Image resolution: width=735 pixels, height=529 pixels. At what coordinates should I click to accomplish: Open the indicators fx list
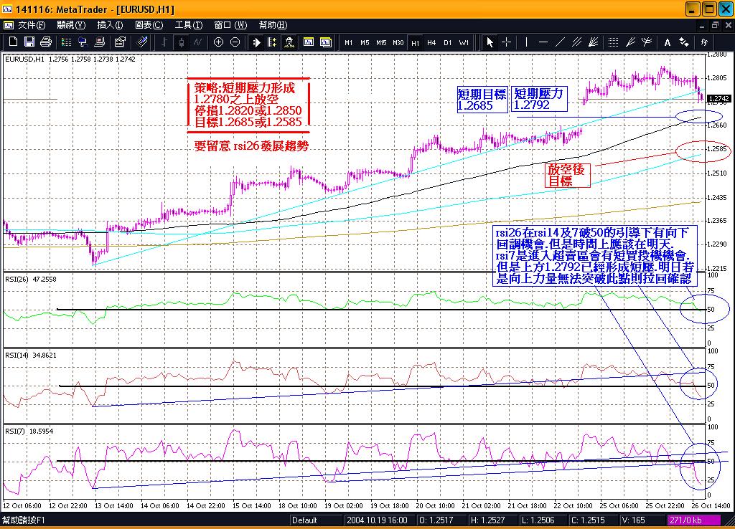pyautogui.click(x=704, y=42)
